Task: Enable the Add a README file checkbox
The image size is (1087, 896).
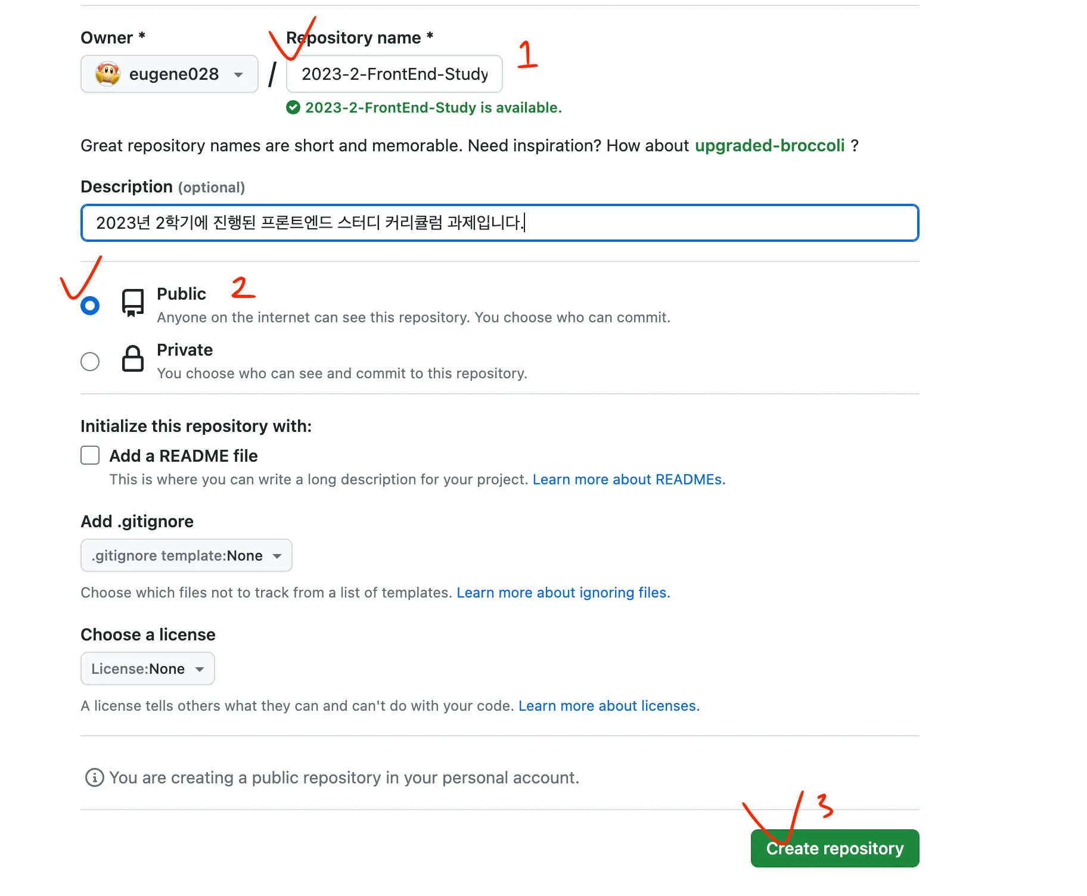Action: coord(90,456)
